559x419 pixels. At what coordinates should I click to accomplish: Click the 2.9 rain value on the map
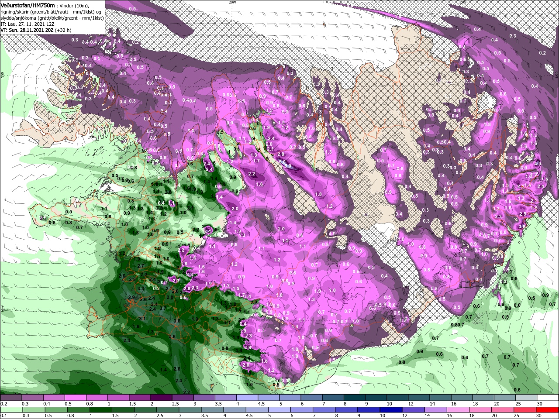[131, 297]
